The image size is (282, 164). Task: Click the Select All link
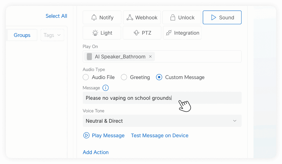(x=56, y=16)
